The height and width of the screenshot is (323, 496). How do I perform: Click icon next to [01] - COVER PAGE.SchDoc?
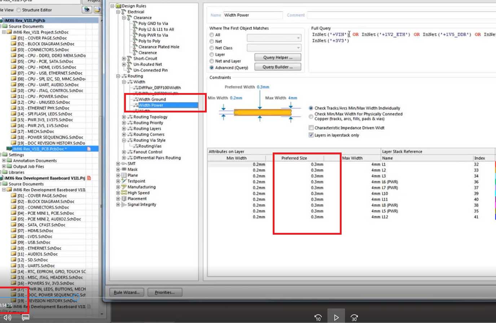pyautogui.click(x=14, y=38)
